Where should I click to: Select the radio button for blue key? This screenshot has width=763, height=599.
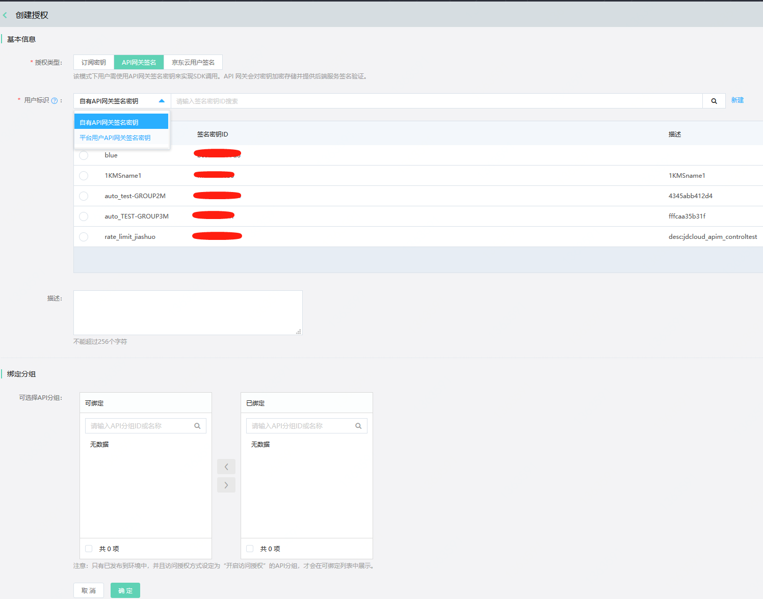84,155
